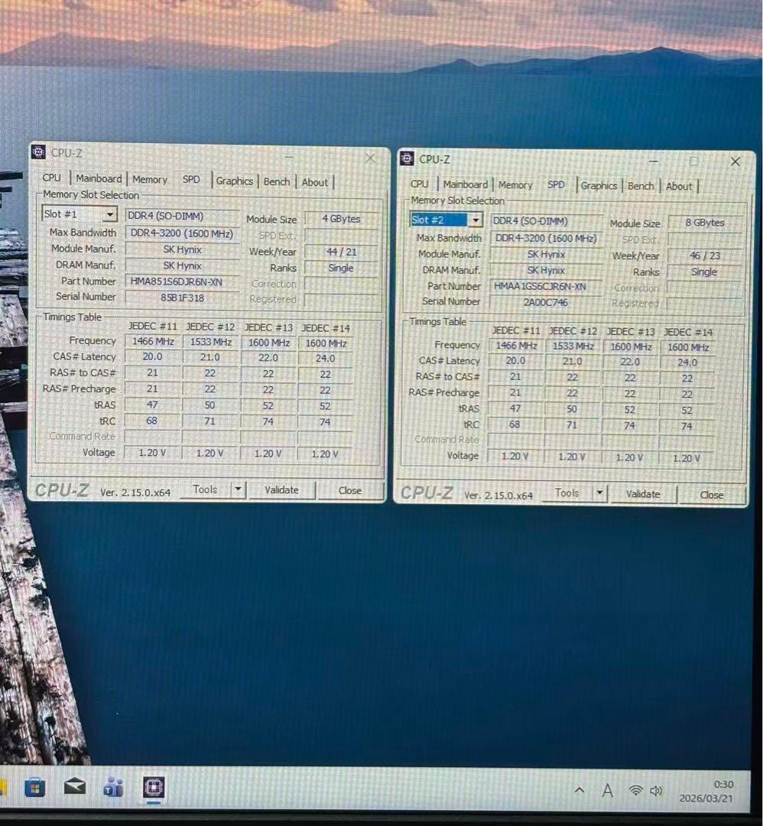The width and height of the screenshot is (763, 826).
Task: Open the volume speaker tray icon
Action: 656,791
